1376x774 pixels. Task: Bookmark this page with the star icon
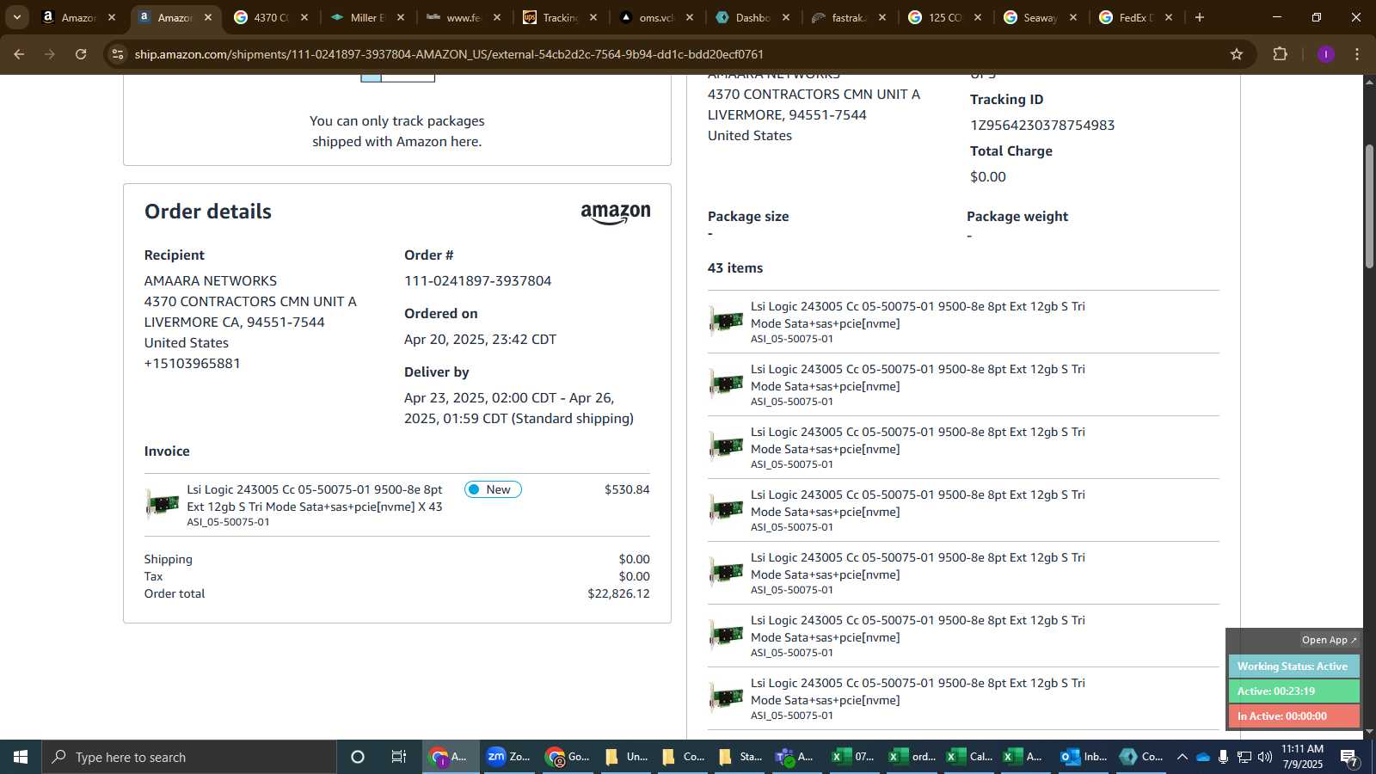click(1237, 54)
